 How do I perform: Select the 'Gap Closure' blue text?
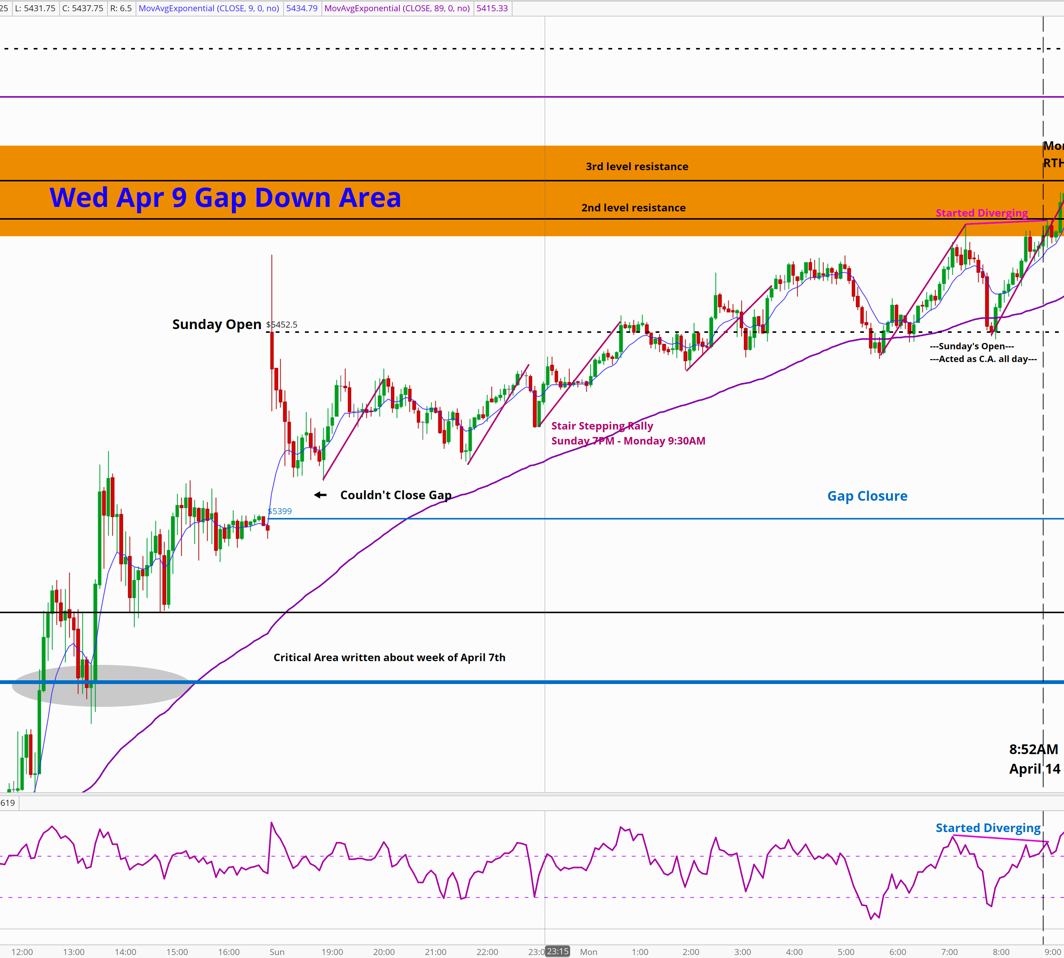(x=867, y=496)
